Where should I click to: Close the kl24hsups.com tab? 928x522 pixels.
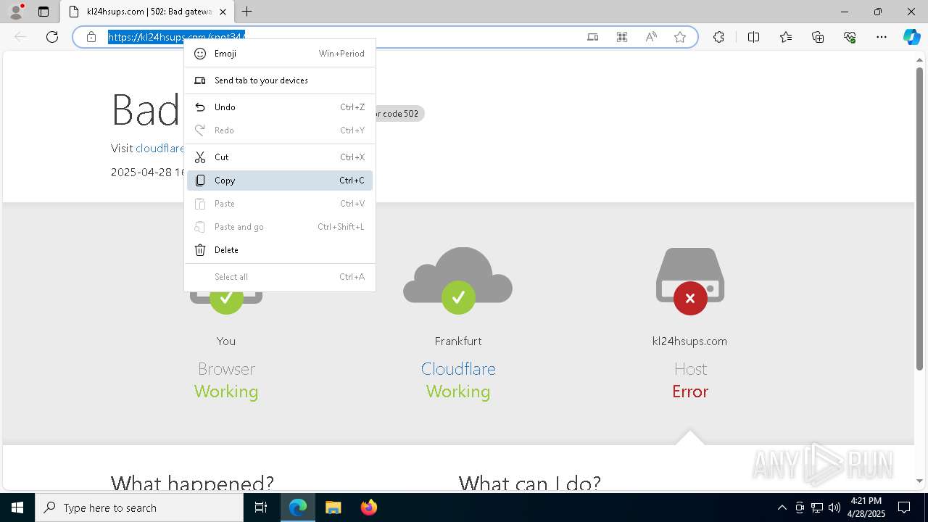click(x=223, y=12)
